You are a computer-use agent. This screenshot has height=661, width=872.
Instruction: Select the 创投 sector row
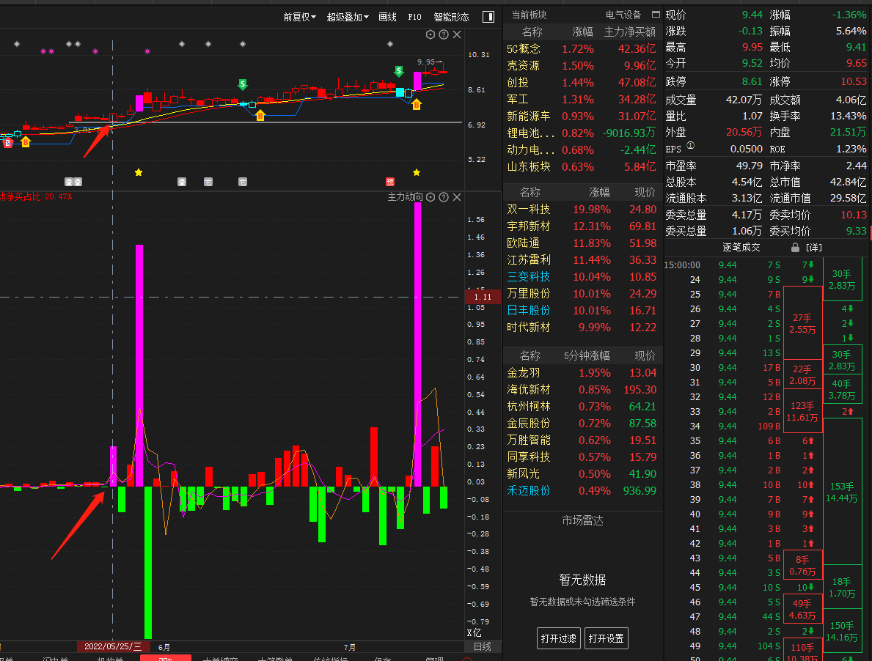coord(582,83)
